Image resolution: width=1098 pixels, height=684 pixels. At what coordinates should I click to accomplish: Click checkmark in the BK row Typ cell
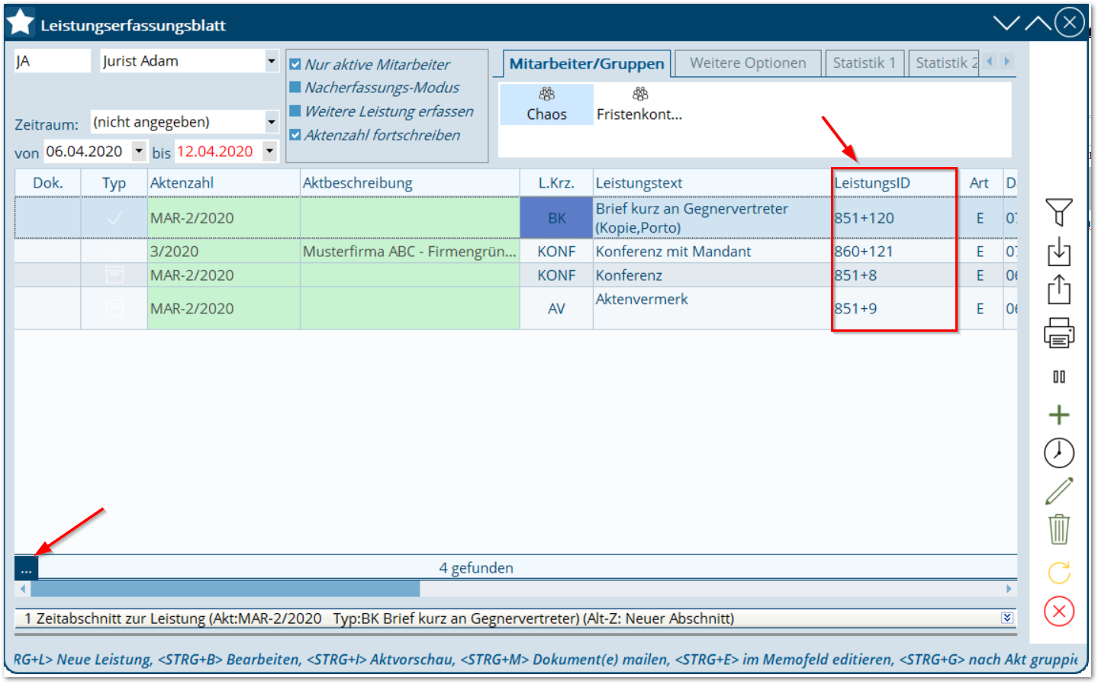point(114,218)
